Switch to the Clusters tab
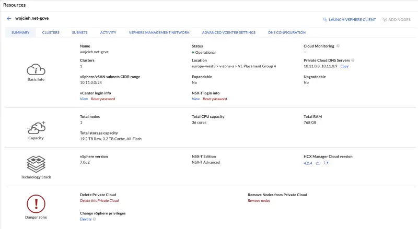 [51, 32]
